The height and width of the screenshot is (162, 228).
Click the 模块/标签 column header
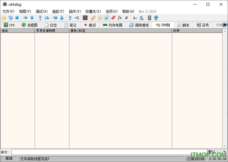[120, 31]
